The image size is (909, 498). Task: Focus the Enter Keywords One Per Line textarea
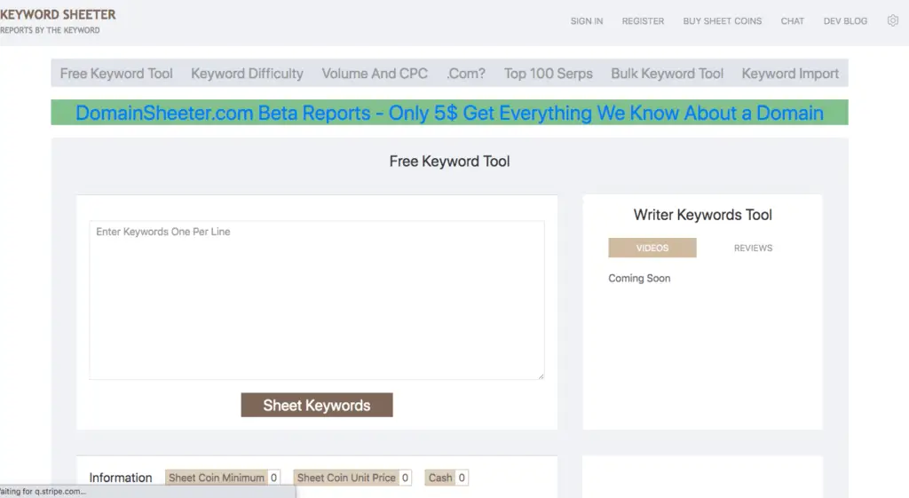pyautogui.click(x=317, y=300)
